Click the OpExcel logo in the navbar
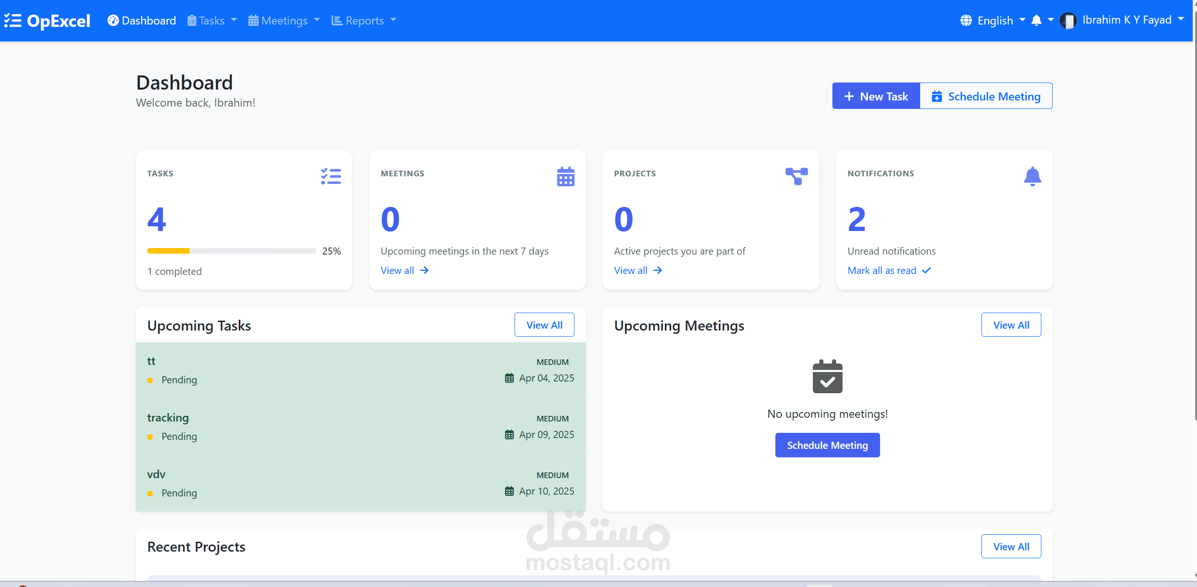1197x587 pixels. click(x=47, y=21)
